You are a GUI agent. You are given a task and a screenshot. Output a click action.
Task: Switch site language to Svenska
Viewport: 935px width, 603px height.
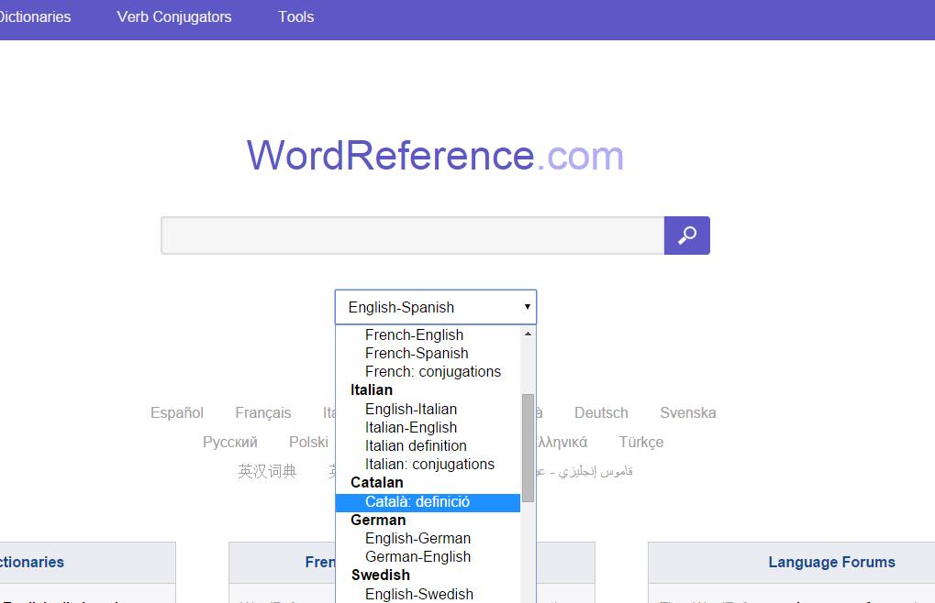pos(687,412)
